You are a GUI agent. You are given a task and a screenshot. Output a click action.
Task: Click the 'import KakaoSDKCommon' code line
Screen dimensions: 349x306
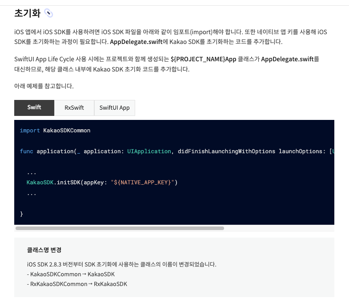click(x=55, y=131)
